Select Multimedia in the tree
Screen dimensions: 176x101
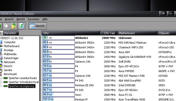[x=10, y=54]
